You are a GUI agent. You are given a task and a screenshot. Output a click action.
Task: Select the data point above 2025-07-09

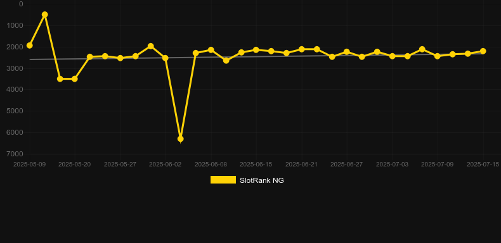[438, 56]
